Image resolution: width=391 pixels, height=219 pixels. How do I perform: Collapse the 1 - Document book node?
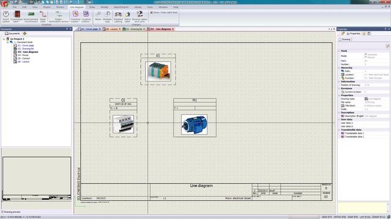7,42
